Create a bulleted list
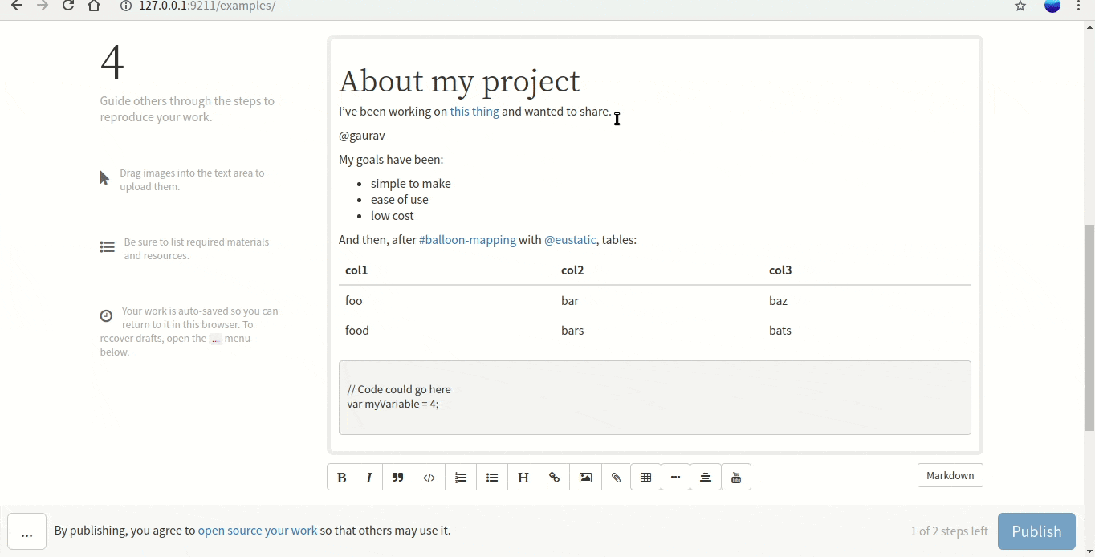The height and width of the screenshot is (557, 1095). click(492, 478)
